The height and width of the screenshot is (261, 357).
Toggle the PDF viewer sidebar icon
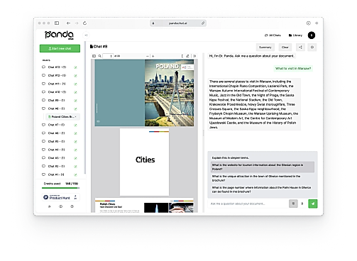click(x=94, y=56)
